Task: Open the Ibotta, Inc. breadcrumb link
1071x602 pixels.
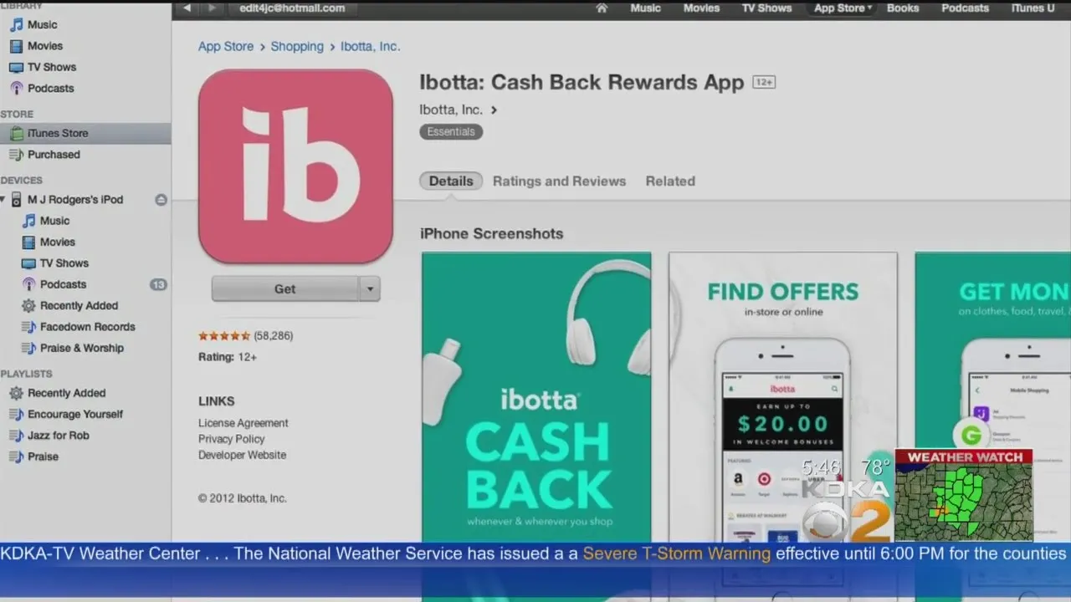Action: tap(370, 47)
